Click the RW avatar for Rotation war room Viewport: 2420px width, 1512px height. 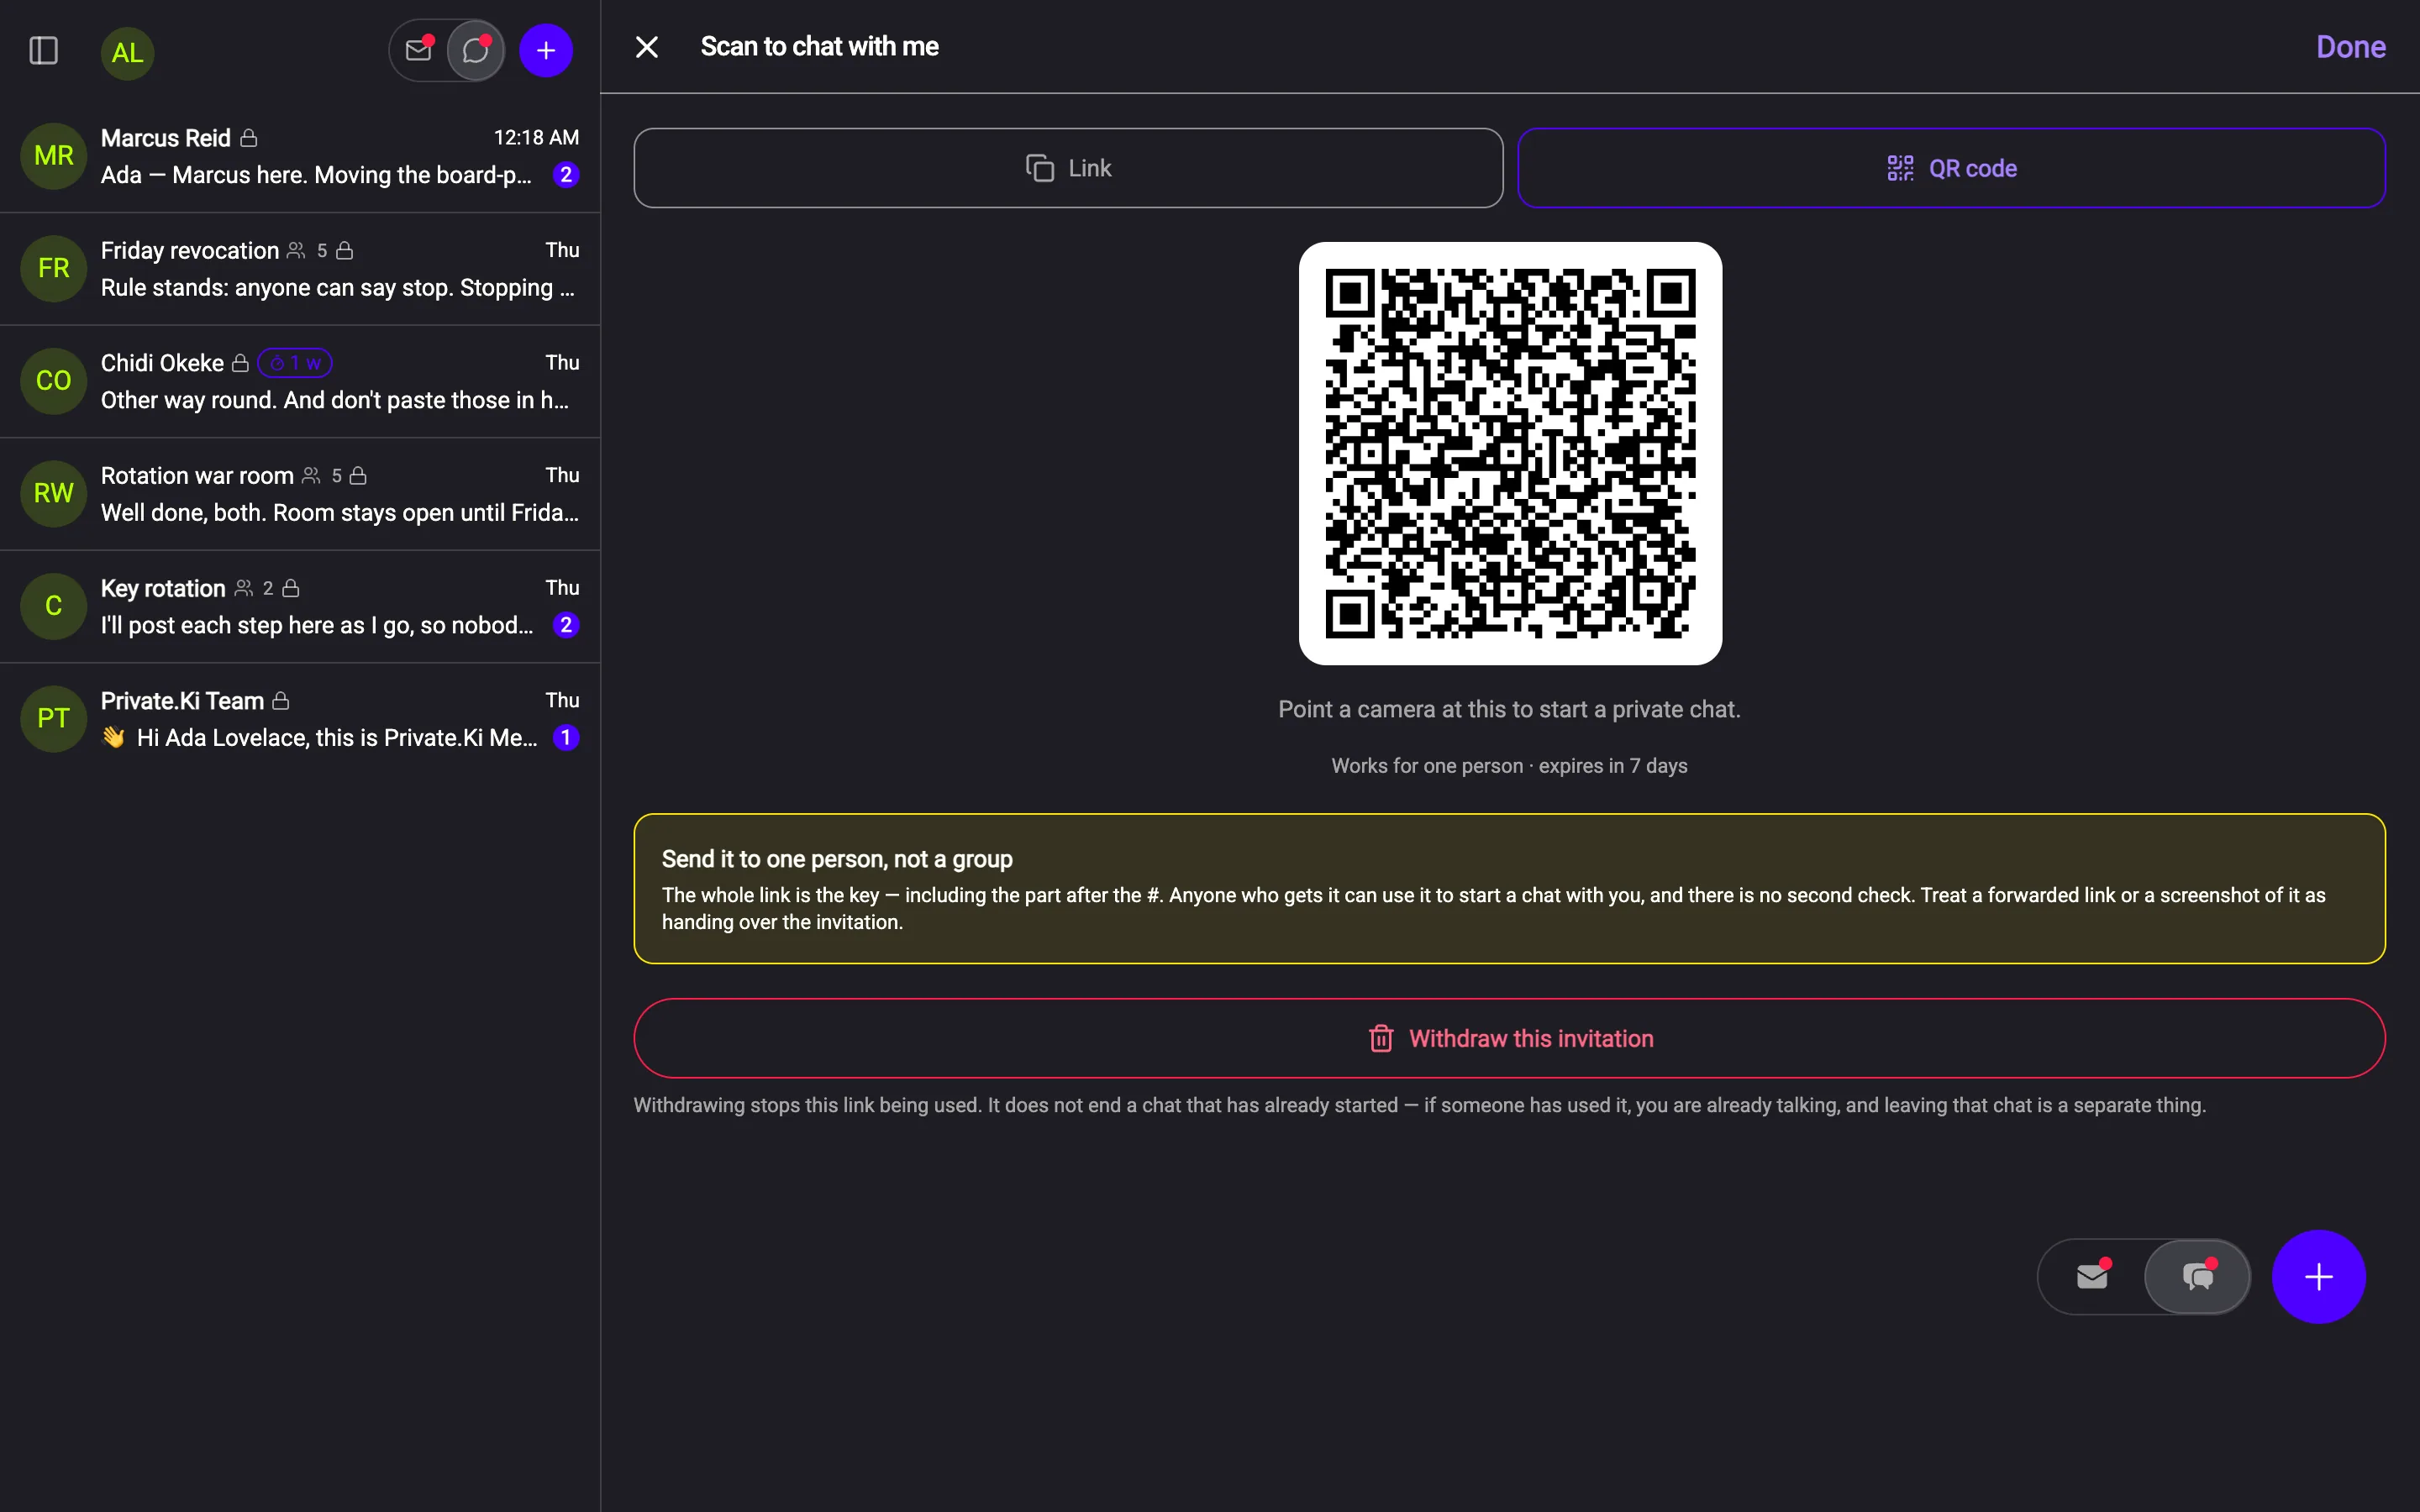54,493
